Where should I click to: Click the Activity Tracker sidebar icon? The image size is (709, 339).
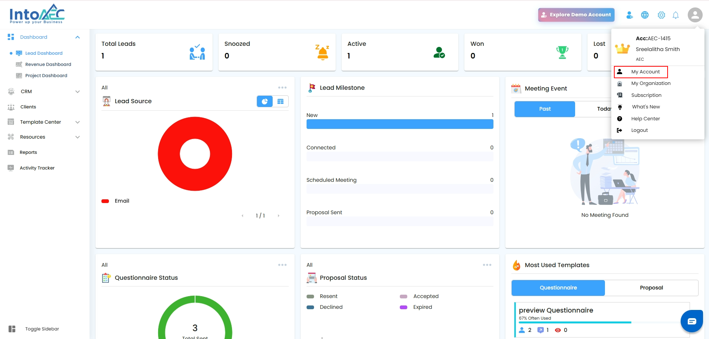coord(11,168)
